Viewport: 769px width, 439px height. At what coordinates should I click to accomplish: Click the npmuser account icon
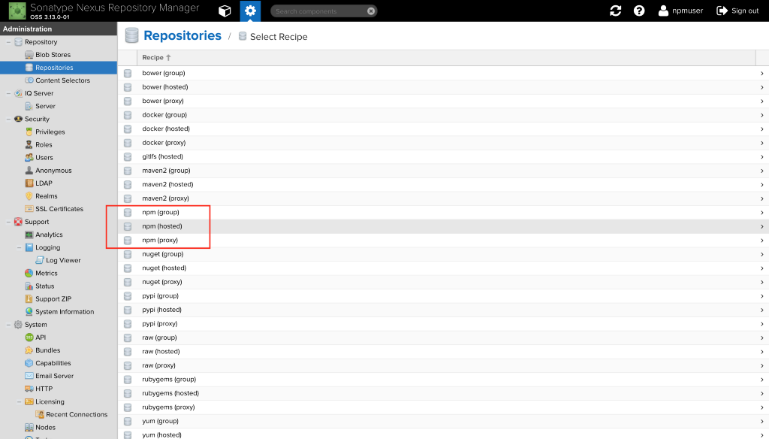coord(663,11)
